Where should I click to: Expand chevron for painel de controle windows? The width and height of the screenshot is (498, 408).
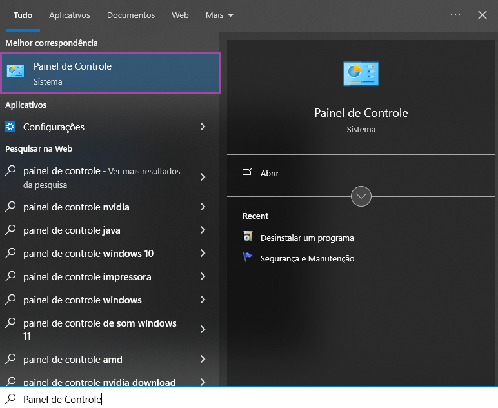[x=203, y=300]
